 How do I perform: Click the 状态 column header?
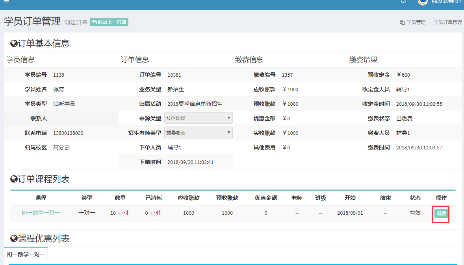pyautogui.click(x=415, y=198)
